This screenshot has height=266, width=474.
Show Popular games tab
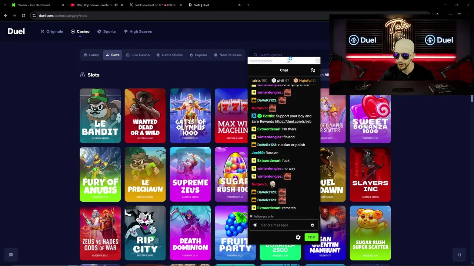pyautogui.click(x=198, y=55)
